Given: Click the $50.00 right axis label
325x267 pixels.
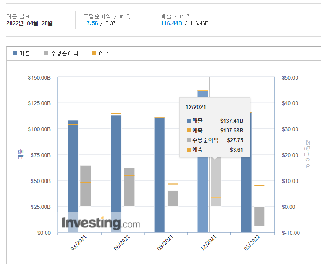Looking at the screenshot, I should 290,78.
